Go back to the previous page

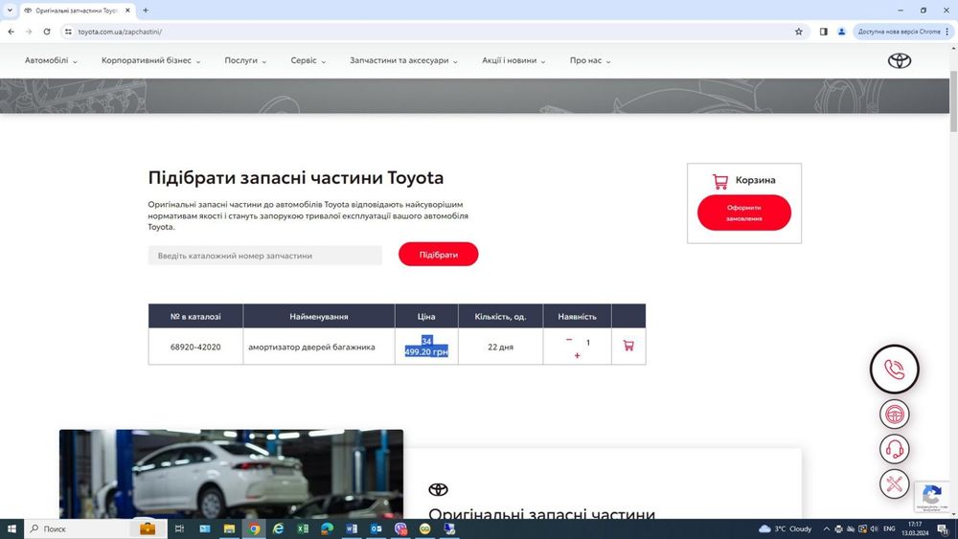pos(11,32)
